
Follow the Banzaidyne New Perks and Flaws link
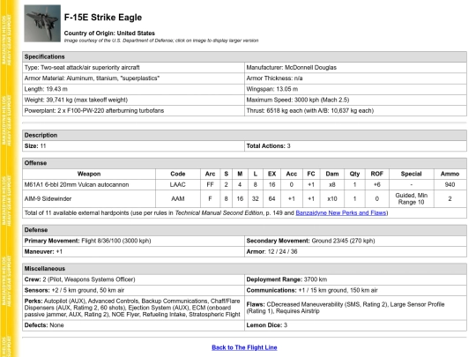pos(341,212)
